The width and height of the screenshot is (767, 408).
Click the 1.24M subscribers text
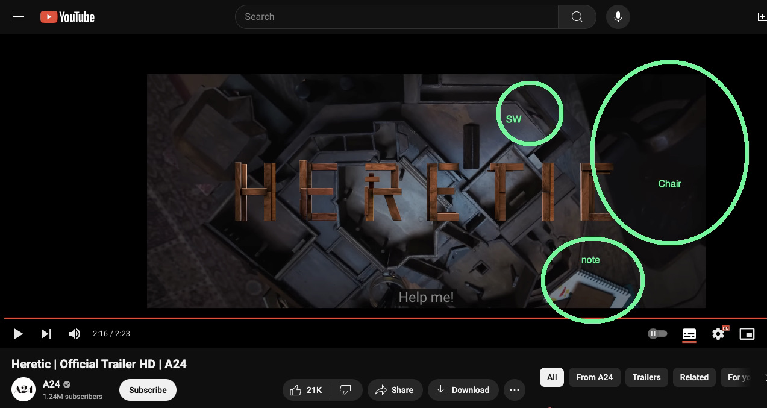click(72, 397)
